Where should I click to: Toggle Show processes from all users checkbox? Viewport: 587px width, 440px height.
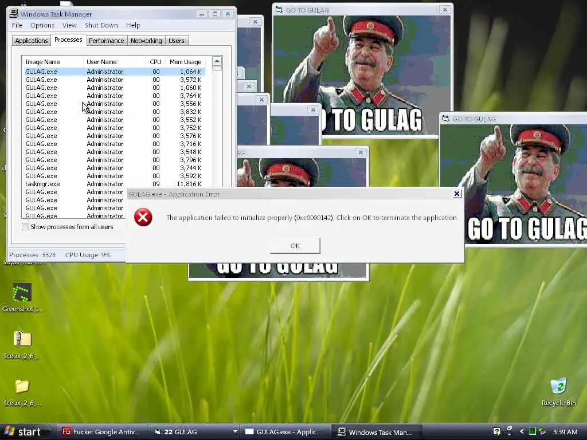25,227
